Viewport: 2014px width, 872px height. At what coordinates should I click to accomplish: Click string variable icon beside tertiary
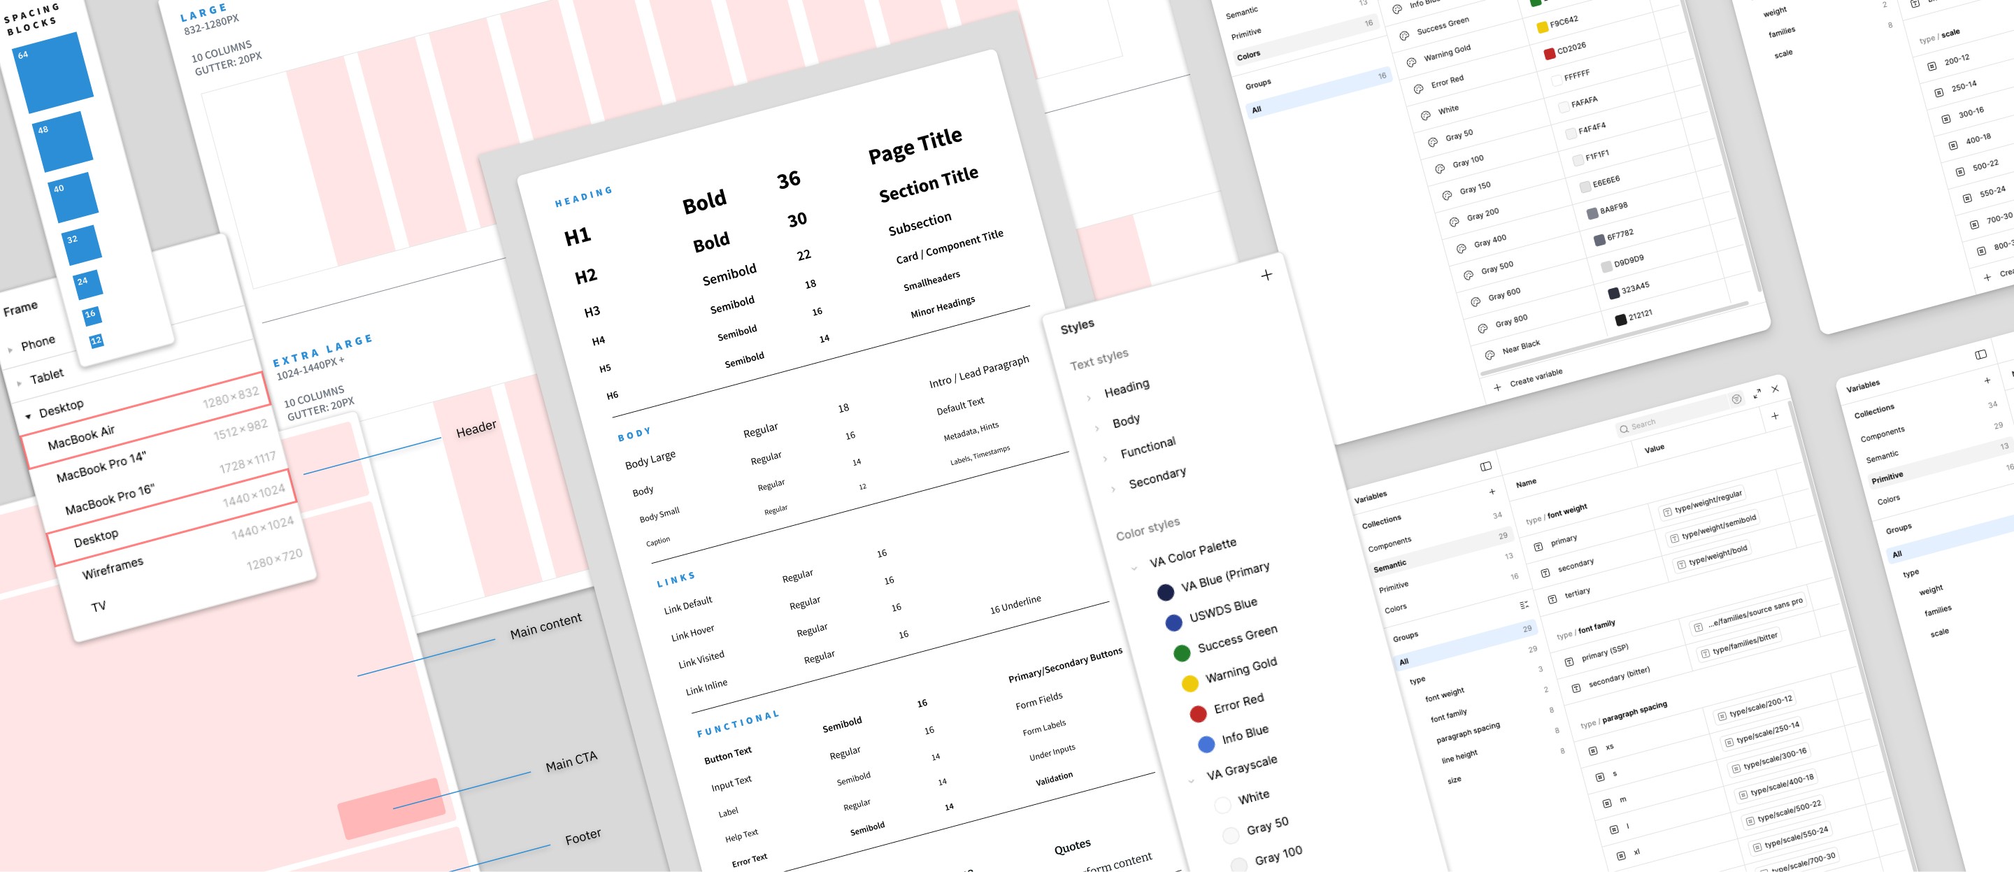tap(1552, 599)
